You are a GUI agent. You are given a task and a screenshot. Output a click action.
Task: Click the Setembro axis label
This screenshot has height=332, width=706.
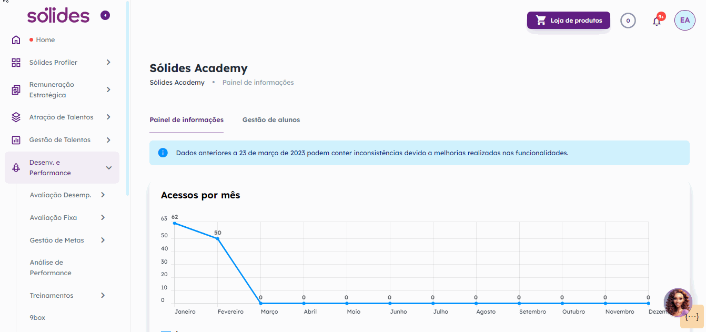click(x=532, y=312)
